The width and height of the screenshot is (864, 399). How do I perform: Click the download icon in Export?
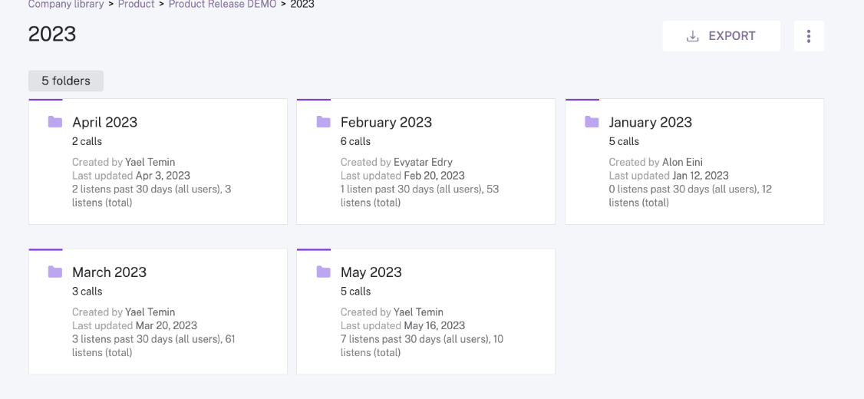pos(693,36)
